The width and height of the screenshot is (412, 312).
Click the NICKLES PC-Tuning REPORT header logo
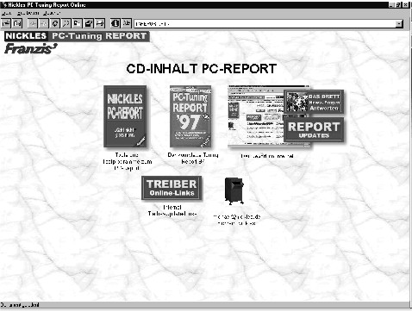pos(77,36)
